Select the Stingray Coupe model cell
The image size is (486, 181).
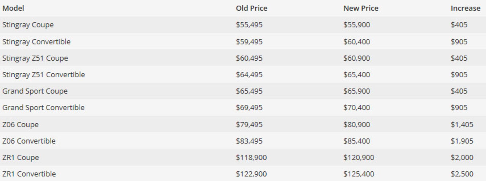coord(28,25)
